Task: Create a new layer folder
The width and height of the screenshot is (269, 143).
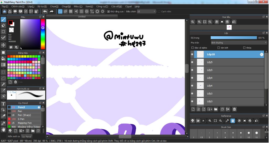Action: click(x=216, y=109)
